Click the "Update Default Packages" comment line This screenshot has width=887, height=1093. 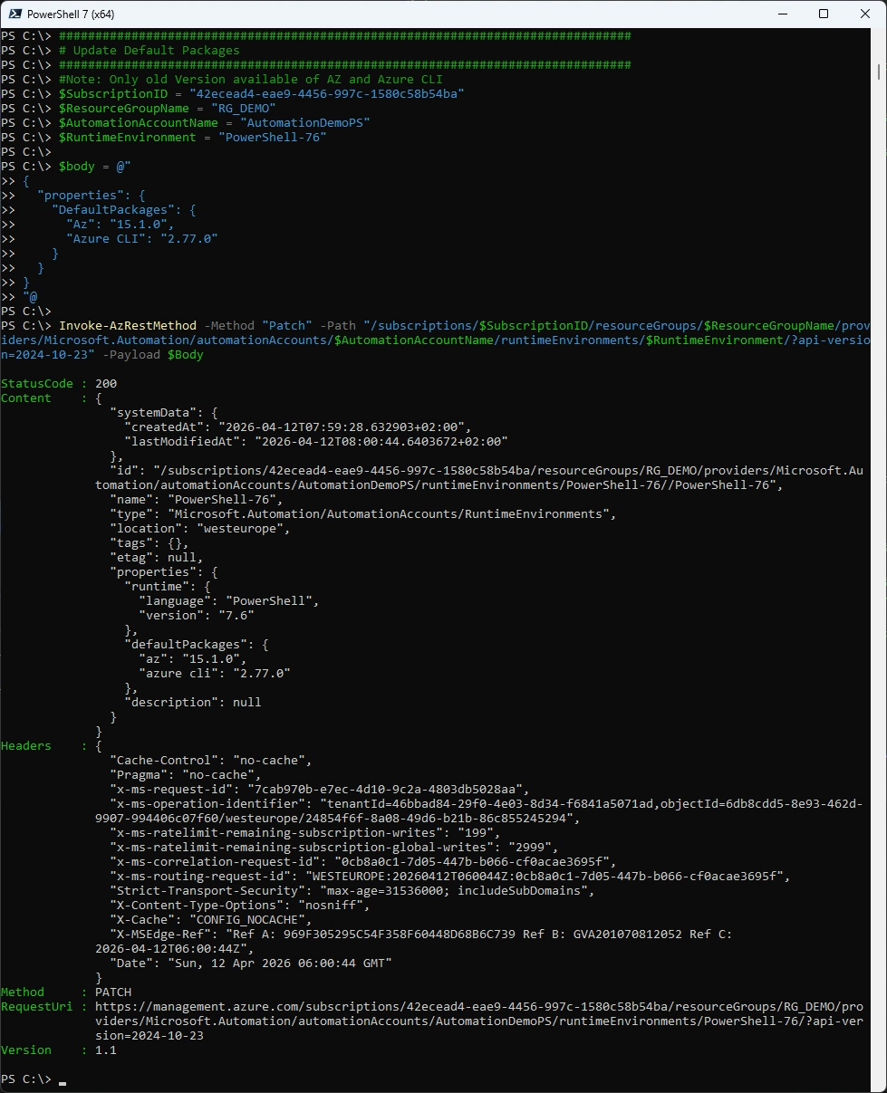(x=154, y=51)
